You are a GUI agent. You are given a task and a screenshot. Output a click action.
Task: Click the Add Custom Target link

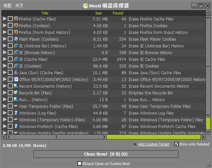(154, 144)
